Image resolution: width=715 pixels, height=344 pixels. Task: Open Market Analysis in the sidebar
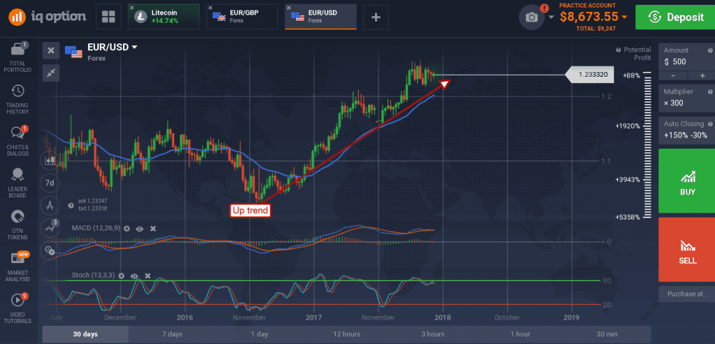(x=17, y=267)
